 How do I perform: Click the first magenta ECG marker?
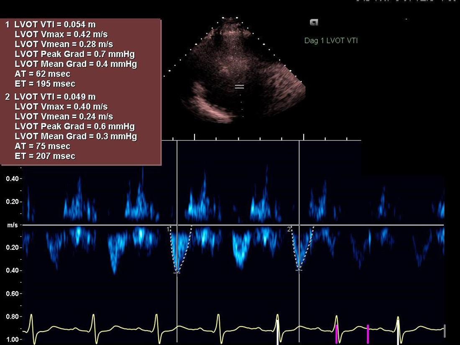click(336, 334)
